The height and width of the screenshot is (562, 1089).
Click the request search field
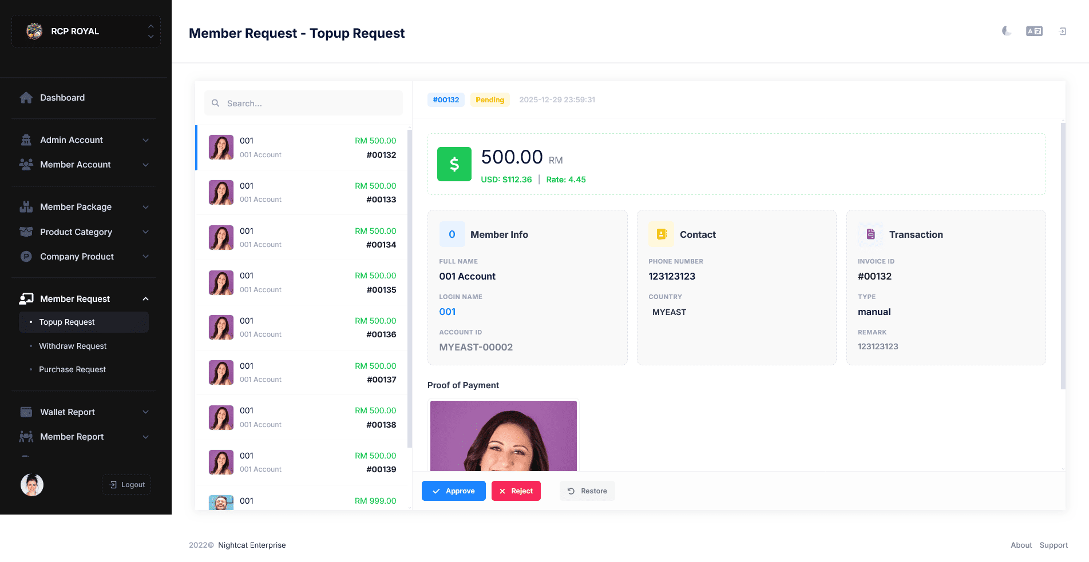(304, 103)
